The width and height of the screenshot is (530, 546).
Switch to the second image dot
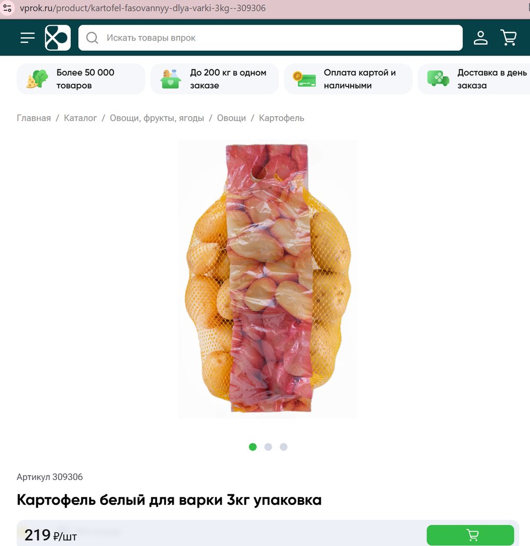(268, 447)
